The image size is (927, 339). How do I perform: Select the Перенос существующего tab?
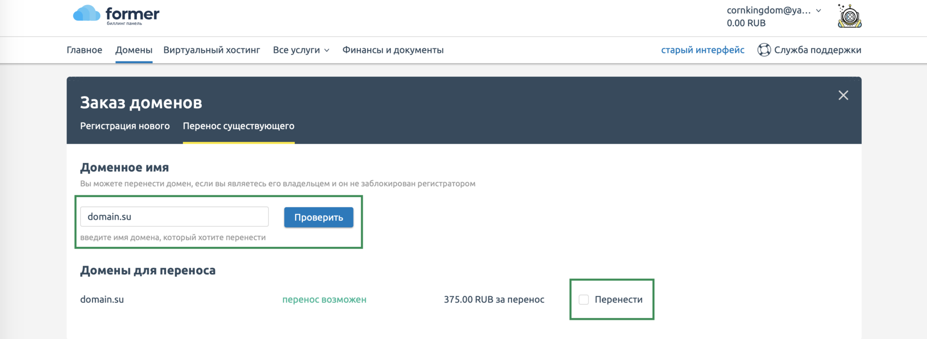pyautogui.click(x=239, y=126)
